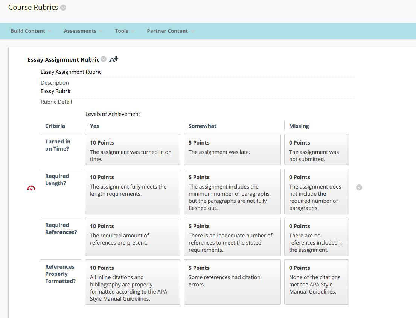Select cell 'does not include the required number of paragraphs'
This screenshot has width=416, height=318.
(317, 191)
